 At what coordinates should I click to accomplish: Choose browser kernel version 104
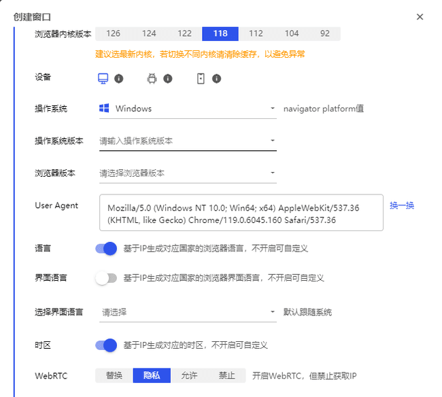[292, 33]
